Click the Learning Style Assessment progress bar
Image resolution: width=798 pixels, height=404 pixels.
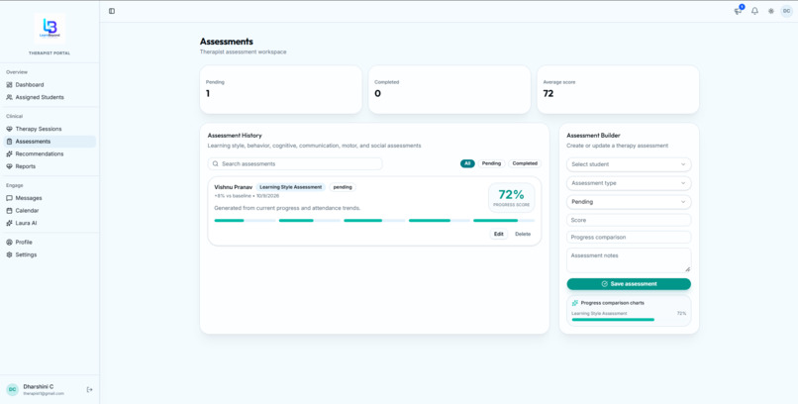point(629,320)
